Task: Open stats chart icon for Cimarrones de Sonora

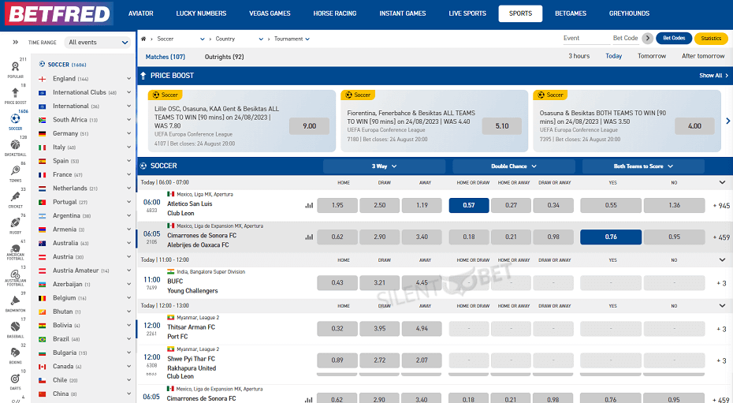Action: click(309, 237)
